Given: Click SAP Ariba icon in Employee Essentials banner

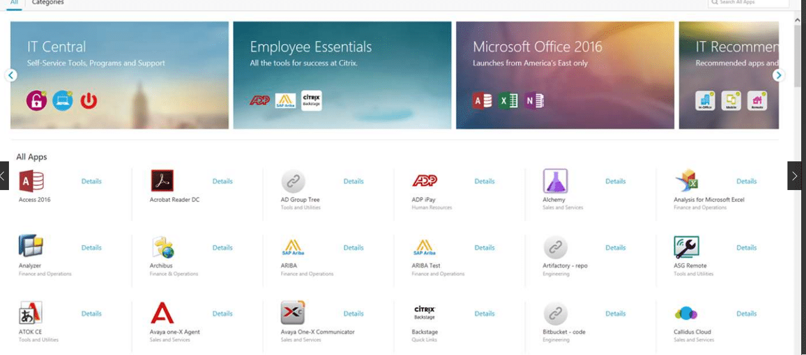Looking at the screenshot, I should click(286, 101).
